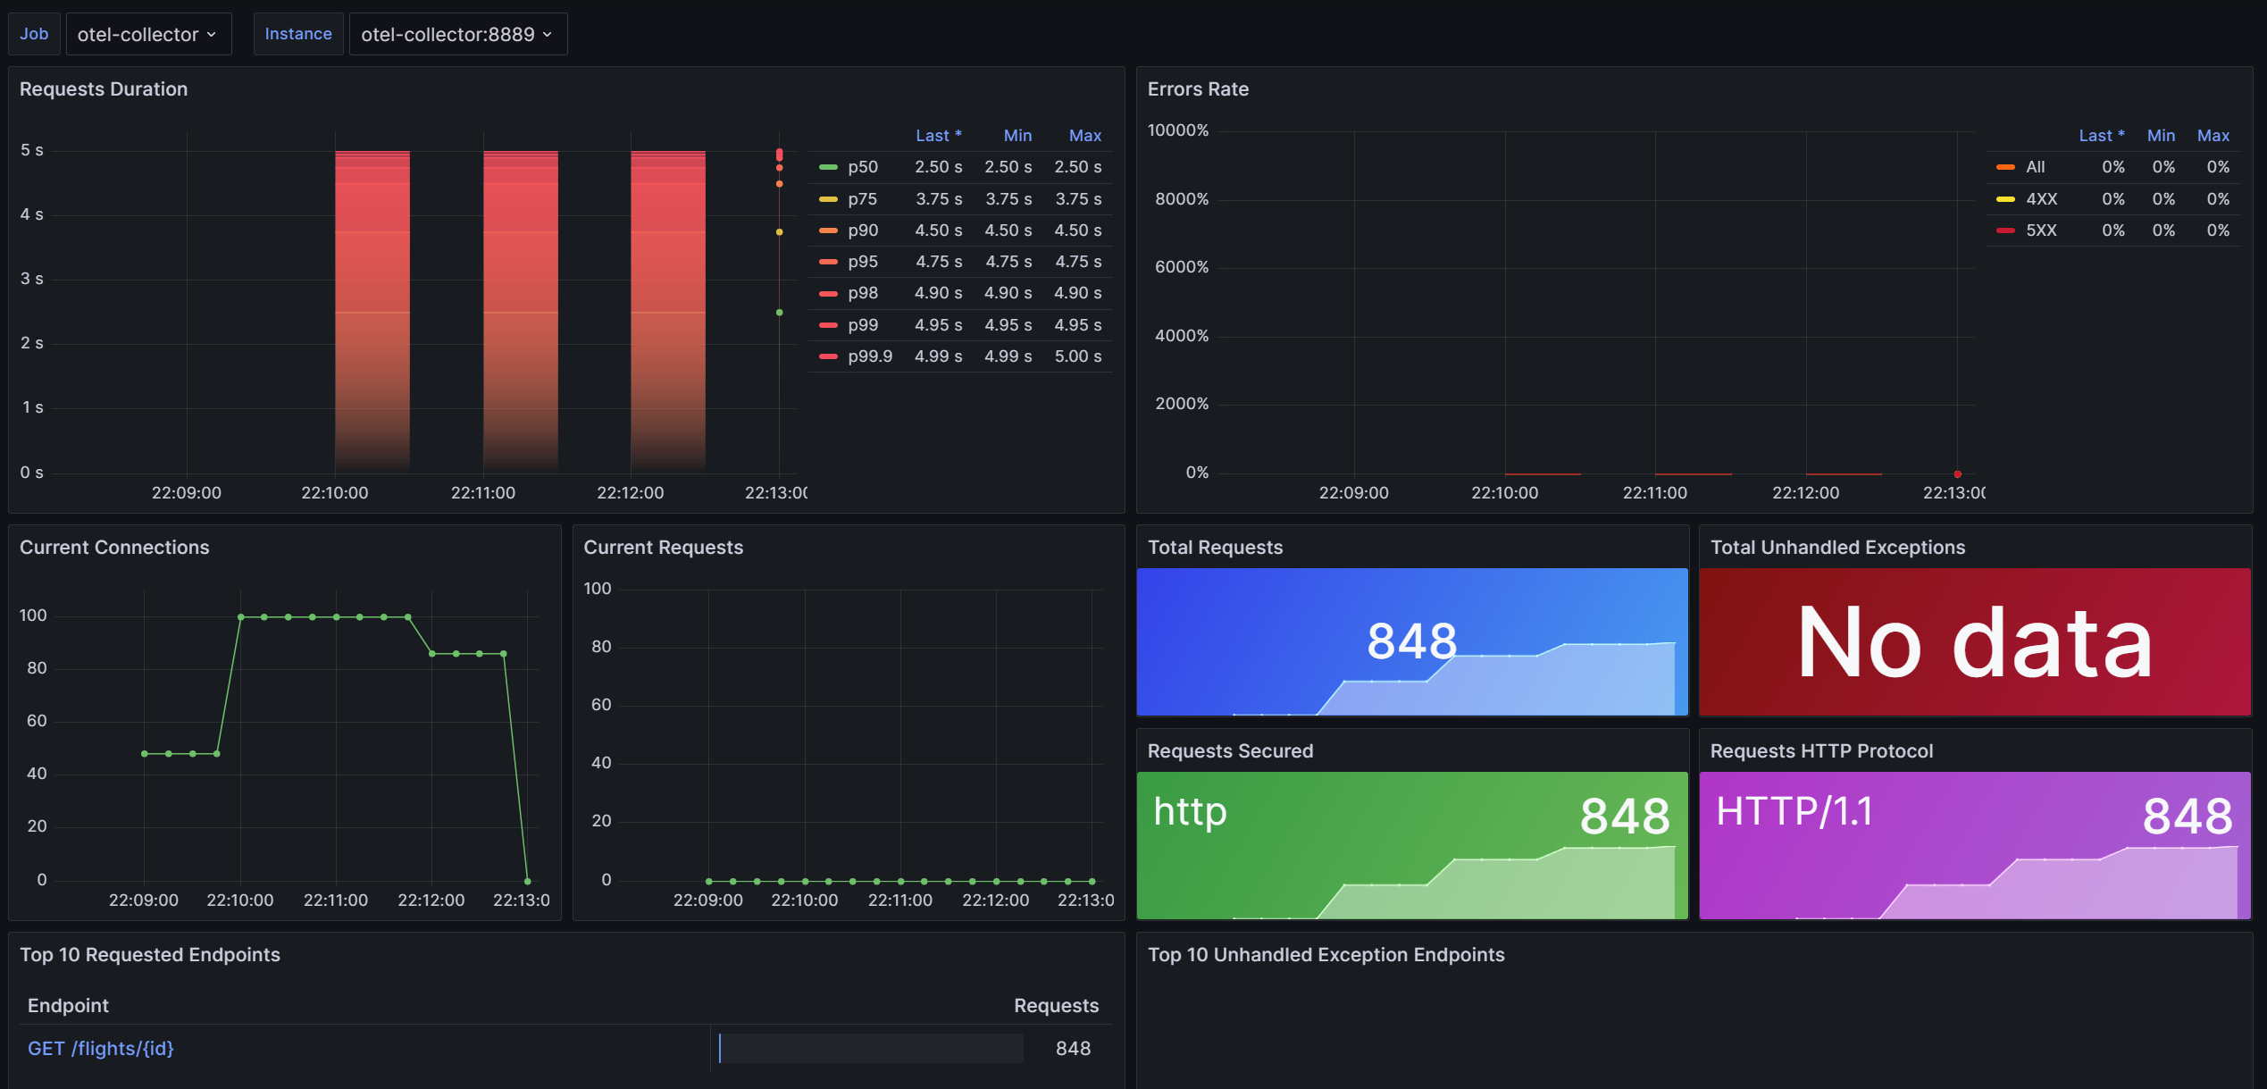Open the Current Connections panel title menu
Viewport: 2267px width, 1089px height.
tap(114, 548)
